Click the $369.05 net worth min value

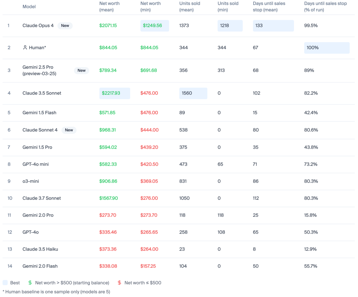coord(149,181)
